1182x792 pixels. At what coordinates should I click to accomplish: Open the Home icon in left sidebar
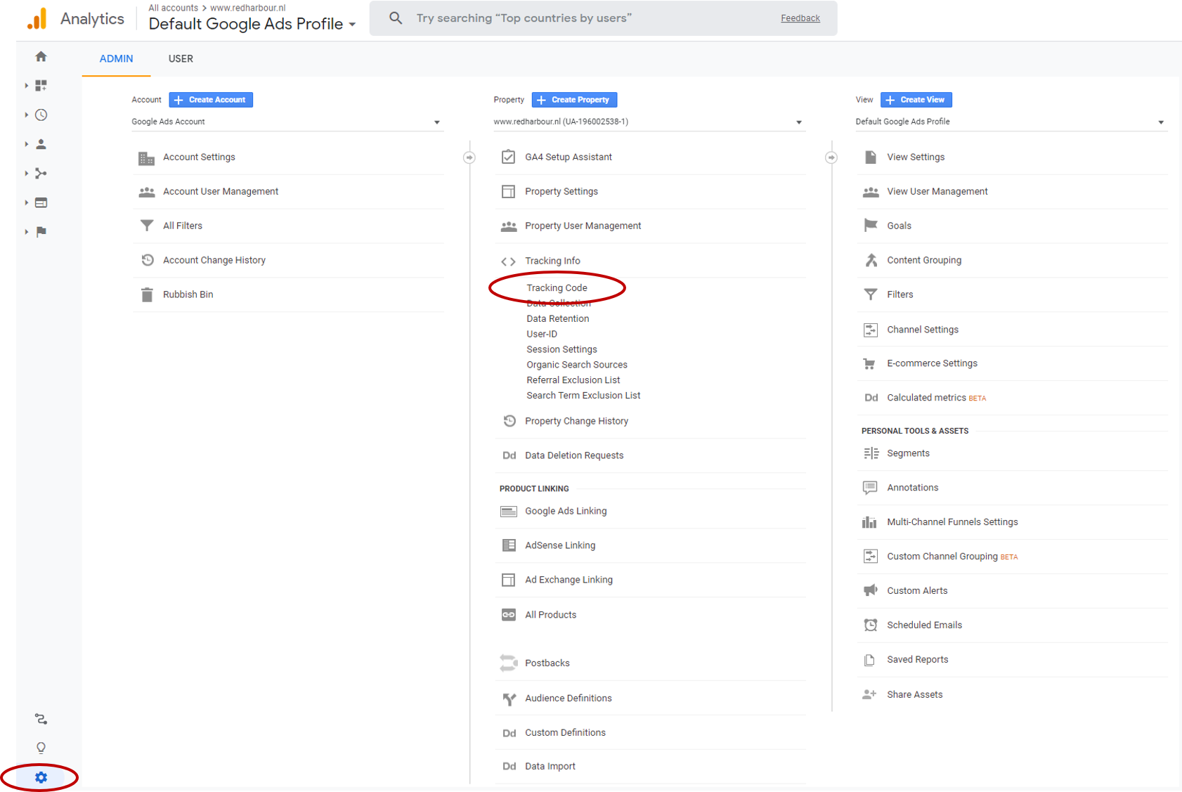41,56
